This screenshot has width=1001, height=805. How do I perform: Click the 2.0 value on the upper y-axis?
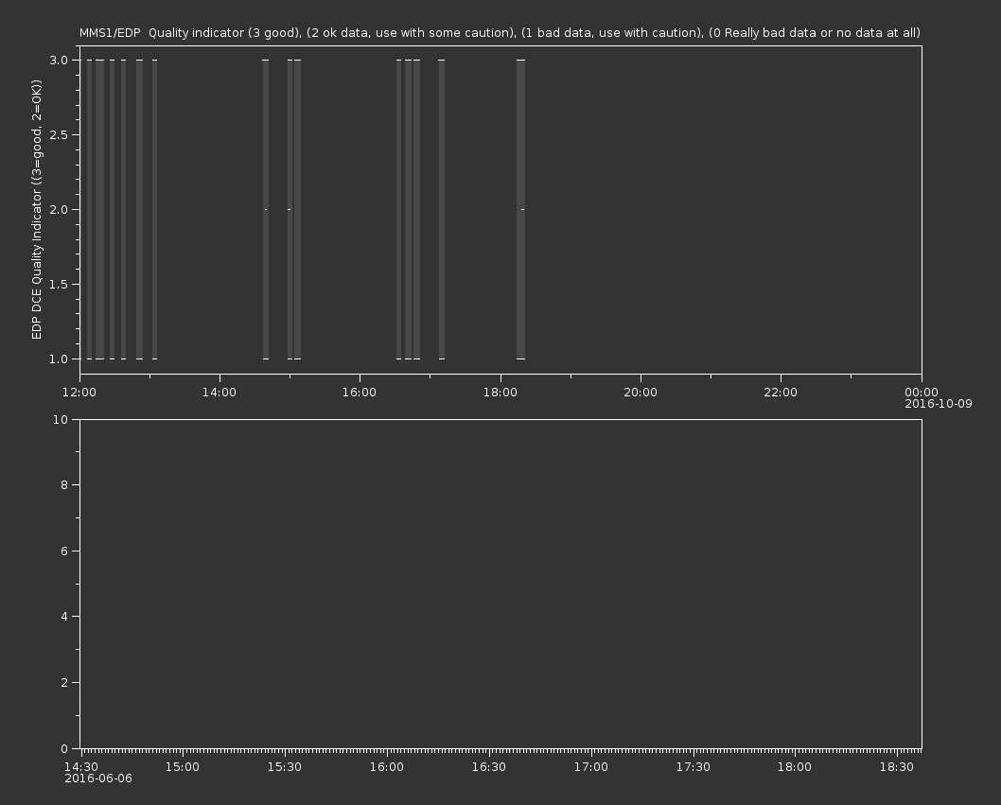[59, 209]
